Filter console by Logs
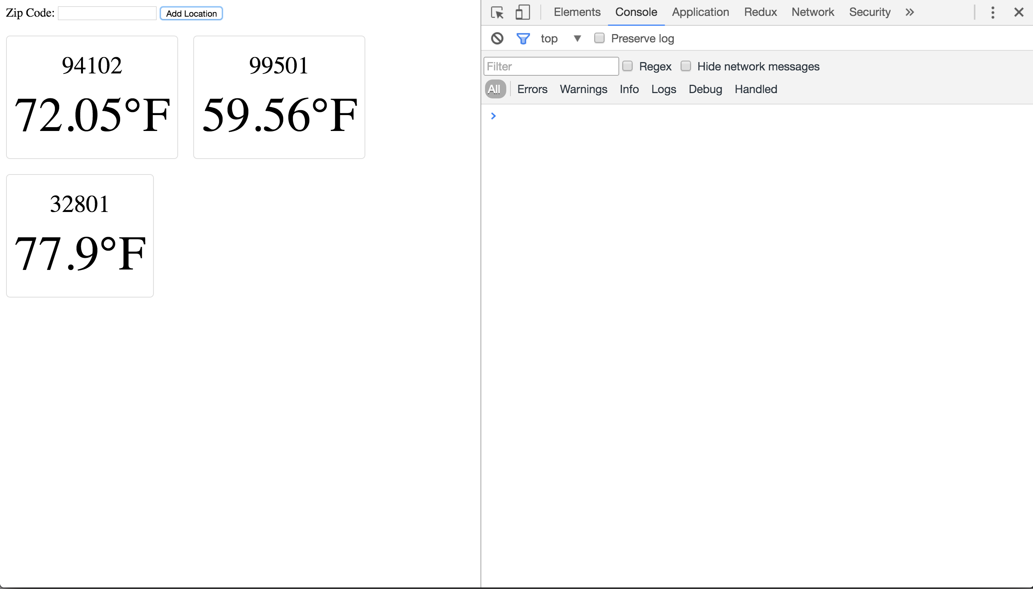 (x=663, y=89)
